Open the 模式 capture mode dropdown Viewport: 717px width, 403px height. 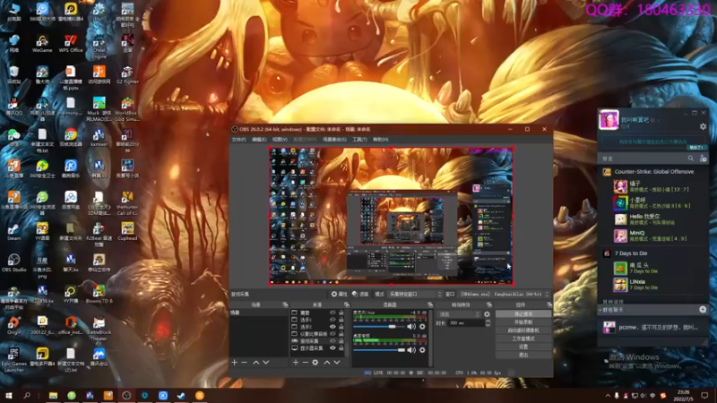click(415, 294)
